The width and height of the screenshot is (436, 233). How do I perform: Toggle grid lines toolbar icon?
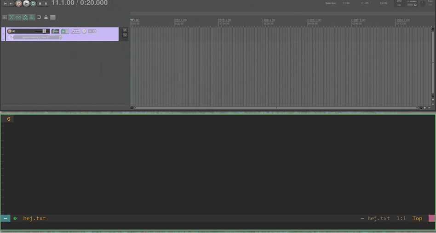(32, 17)
